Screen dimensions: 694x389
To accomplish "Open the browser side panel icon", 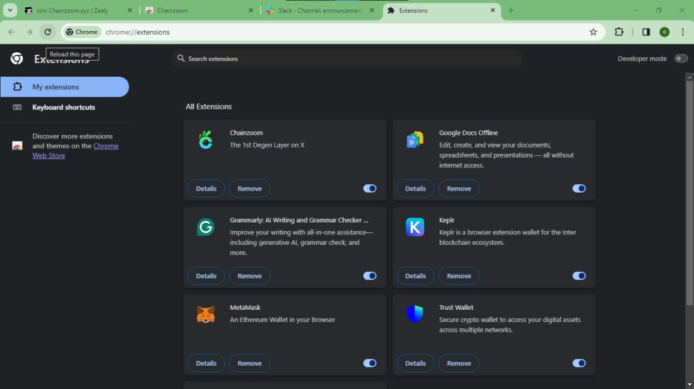I will [646, 32].
